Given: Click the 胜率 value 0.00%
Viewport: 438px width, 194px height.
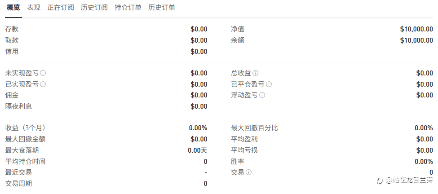Looking at the screenshot, I should [424, 162].
